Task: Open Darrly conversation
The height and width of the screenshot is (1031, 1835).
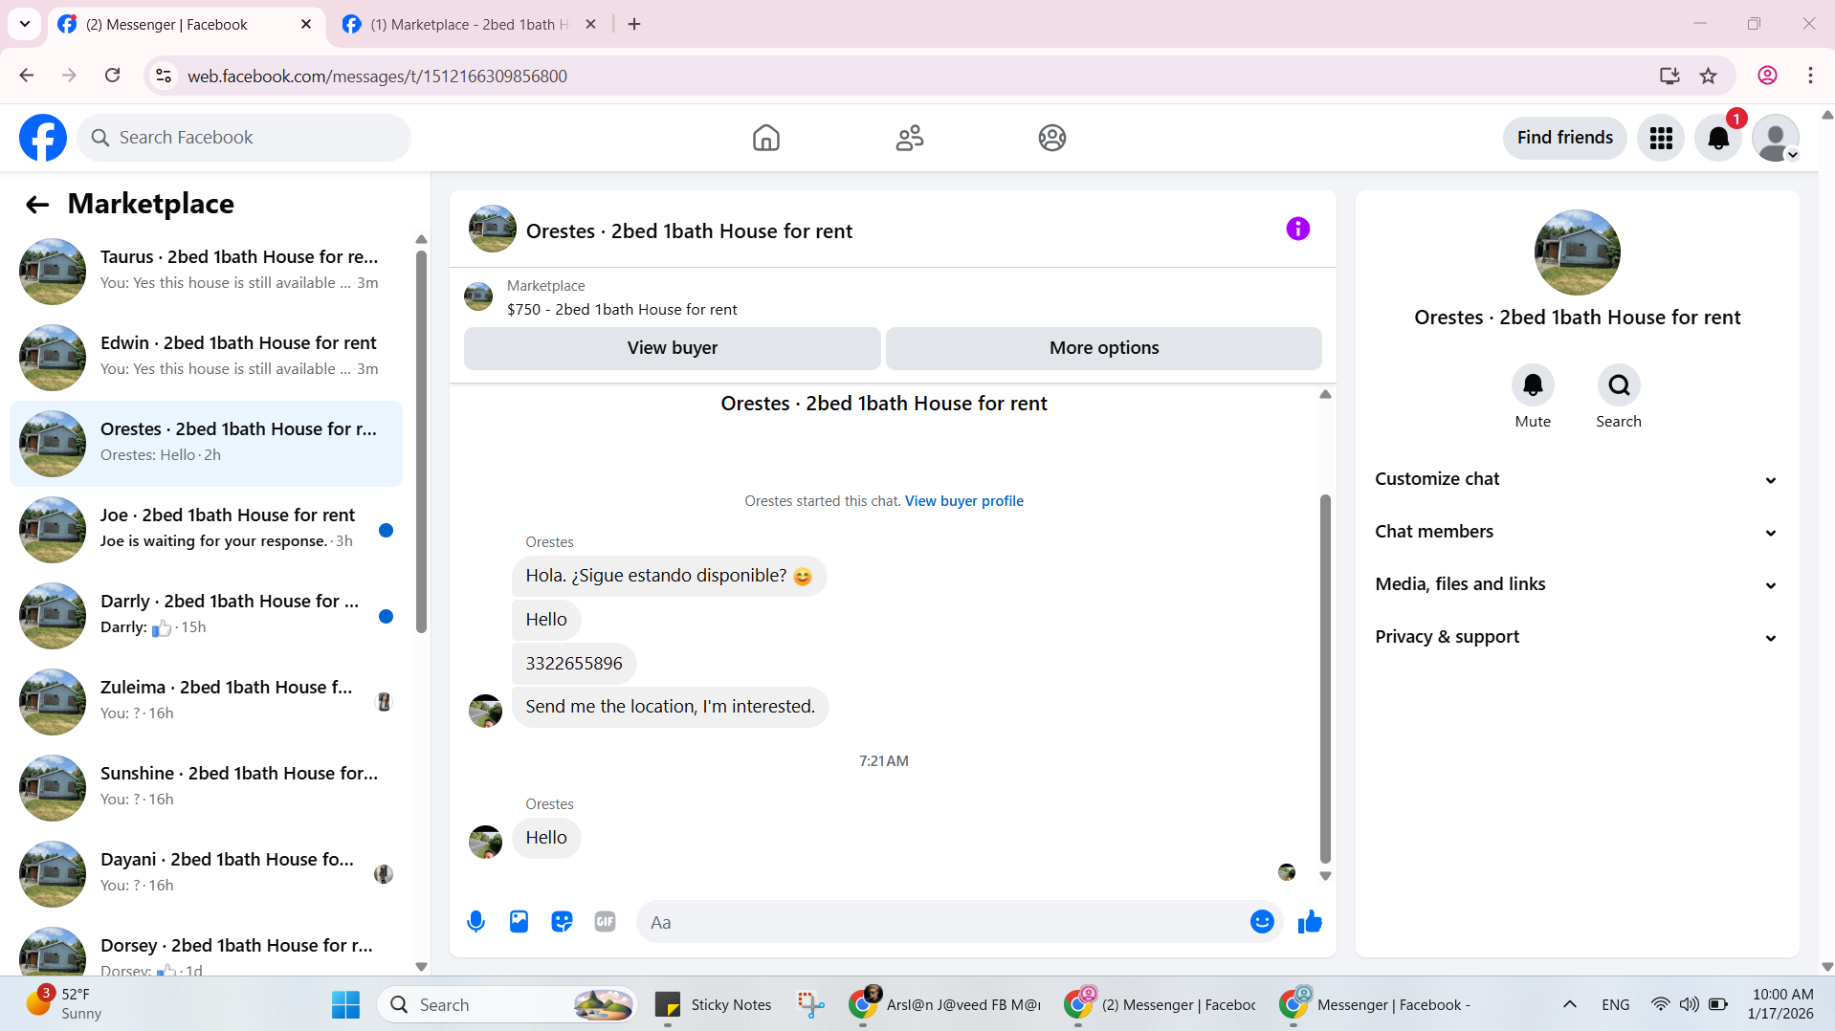Action: click(x=206, y=615)
